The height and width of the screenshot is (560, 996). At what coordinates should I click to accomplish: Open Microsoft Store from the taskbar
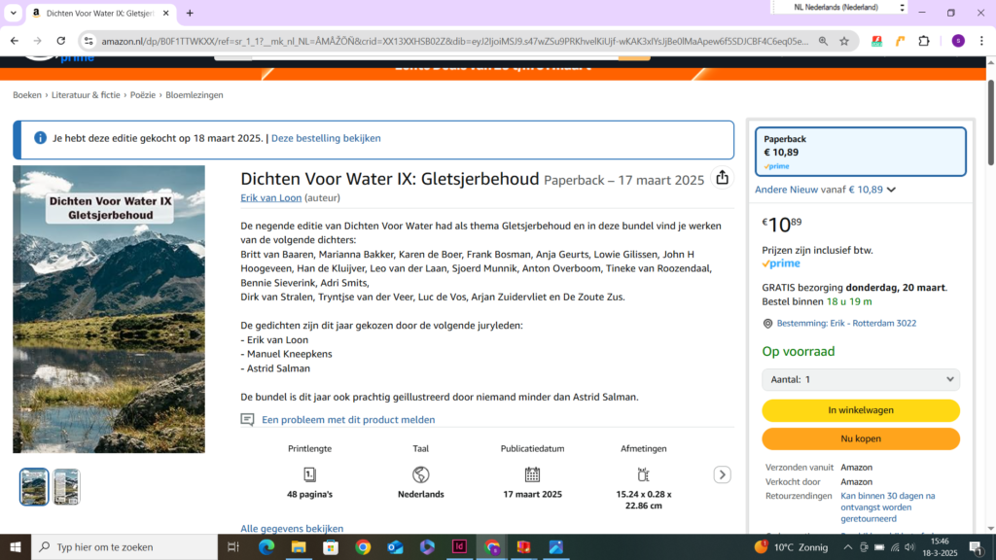click(331, 546)
